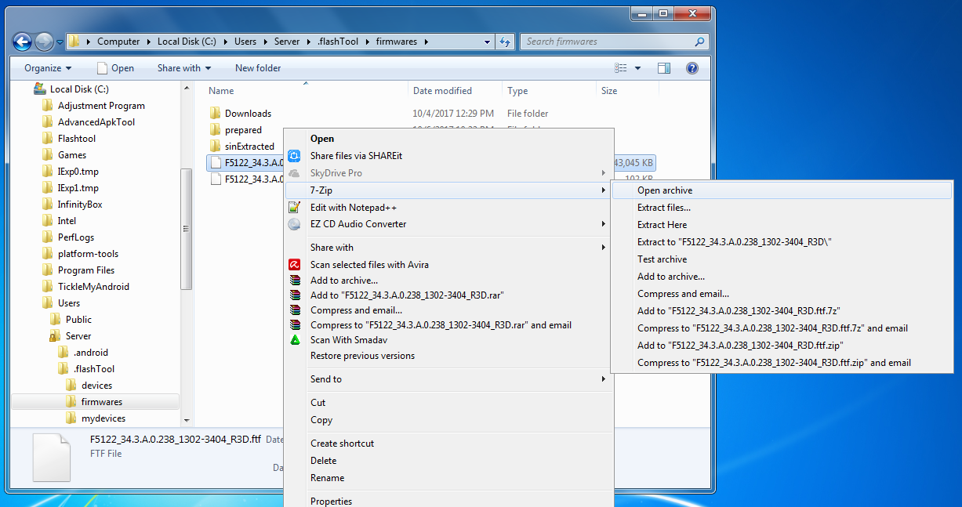Click the refresh icon by address bar
962x507 pixels.
(506, 42)
